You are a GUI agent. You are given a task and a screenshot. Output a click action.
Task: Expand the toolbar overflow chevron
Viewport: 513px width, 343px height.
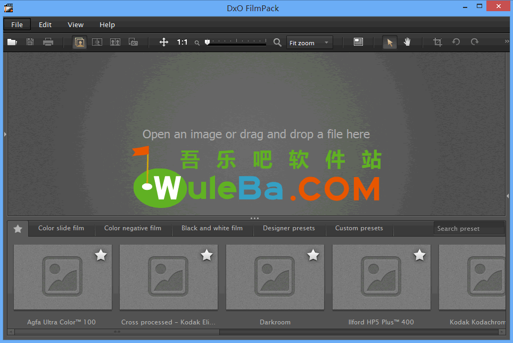[x=507, y=41]
